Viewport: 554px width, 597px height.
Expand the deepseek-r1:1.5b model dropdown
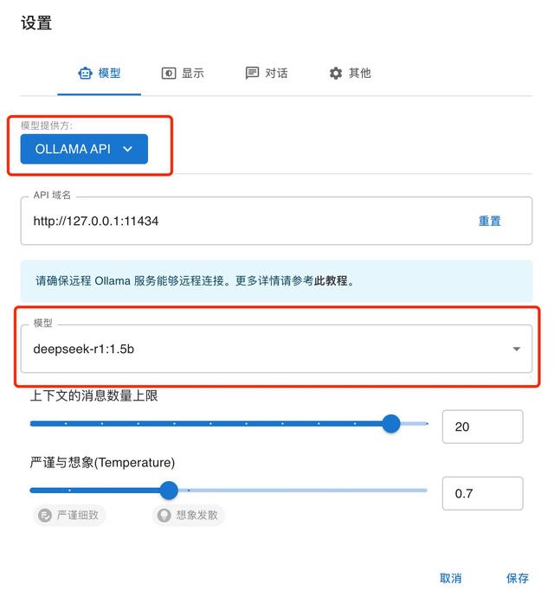277,350
